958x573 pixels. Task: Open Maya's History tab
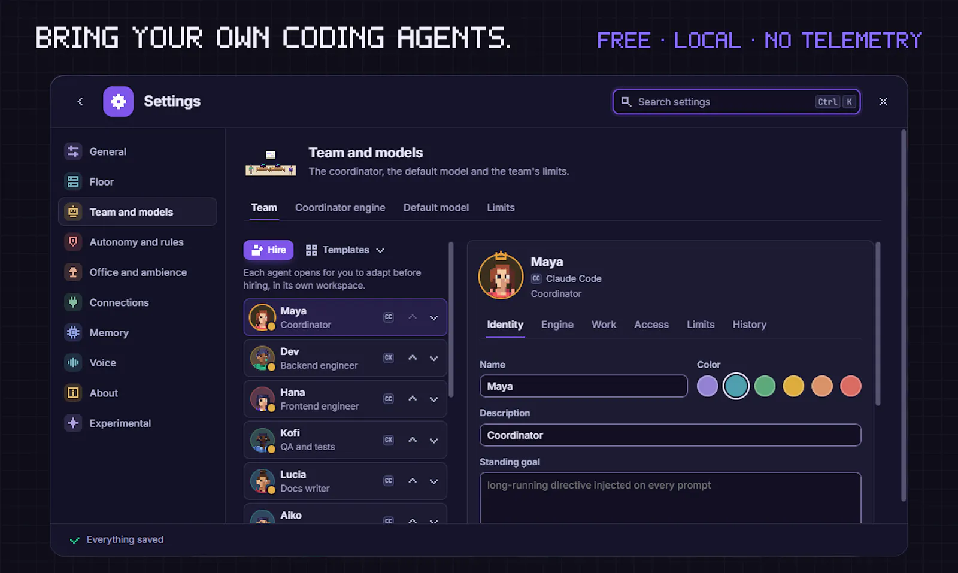pos(749,325)
